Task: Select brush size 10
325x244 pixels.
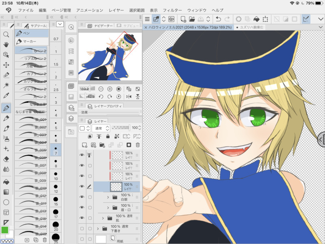Action: pos(56,176)
